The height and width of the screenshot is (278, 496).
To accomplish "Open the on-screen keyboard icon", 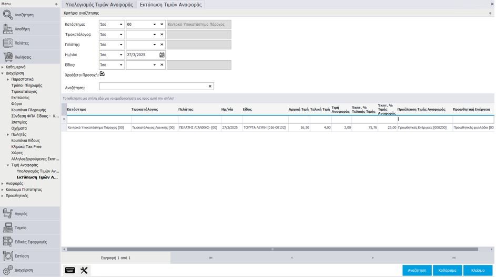I will click(x=70, y=270).
